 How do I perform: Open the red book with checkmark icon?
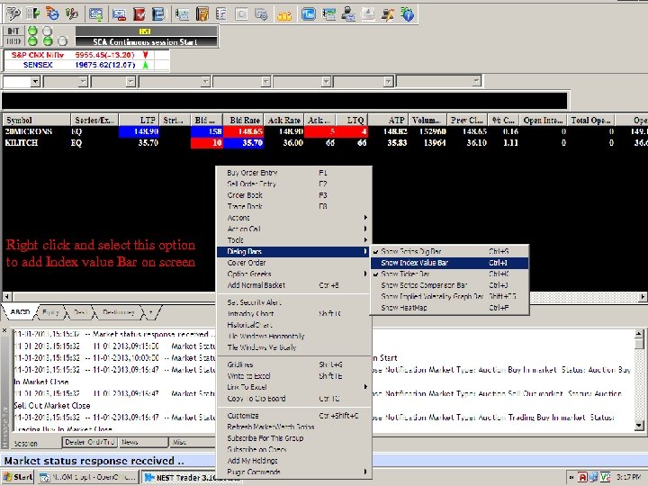pyautogui.click(x=139, y=14)
